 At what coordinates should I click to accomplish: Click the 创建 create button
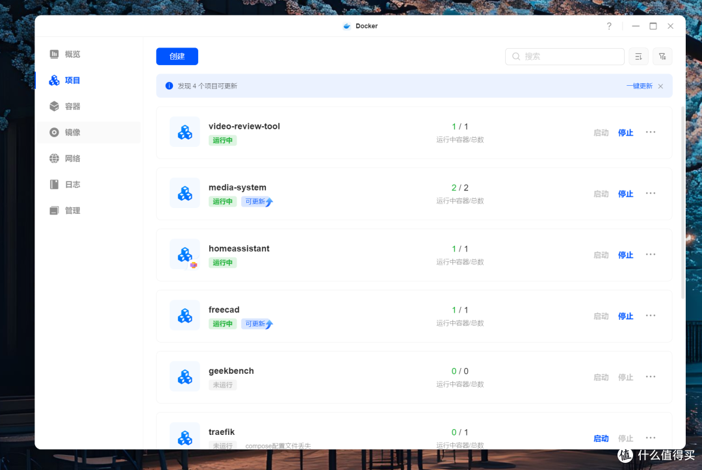[177, 57]
